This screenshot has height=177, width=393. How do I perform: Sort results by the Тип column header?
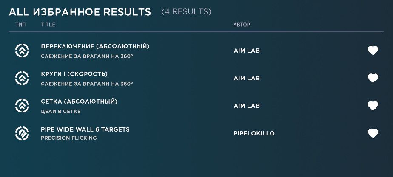(x=20, y=25)
